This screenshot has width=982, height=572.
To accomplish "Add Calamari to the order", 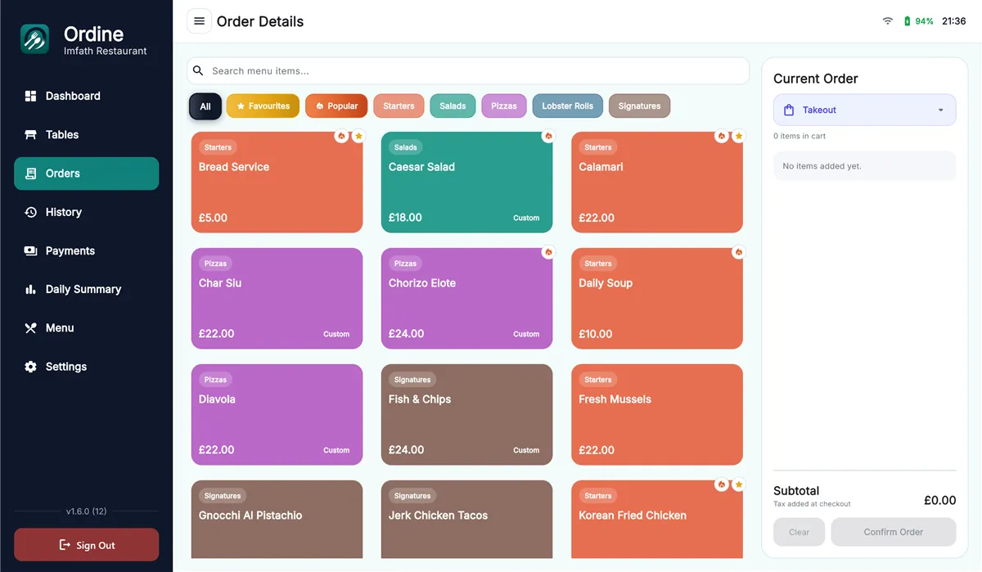I will click(x=656, y=182).
